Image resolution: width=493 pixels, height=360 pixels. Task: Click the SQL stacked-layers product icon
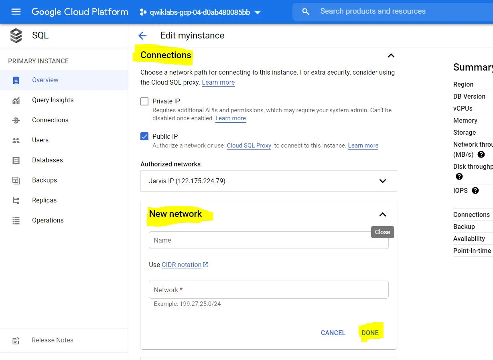pyautogui.click(x=16, y=36)
